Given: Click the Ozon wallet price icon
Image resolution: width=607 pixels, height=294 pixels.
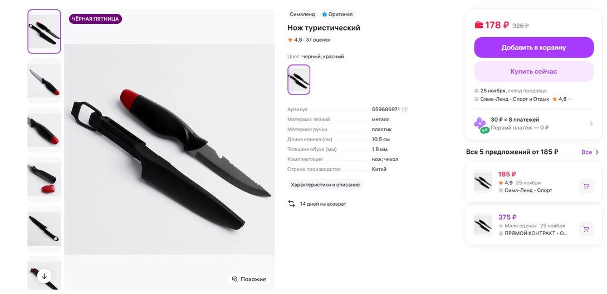Looking at the screenshot, I should [x=479, y=25].
